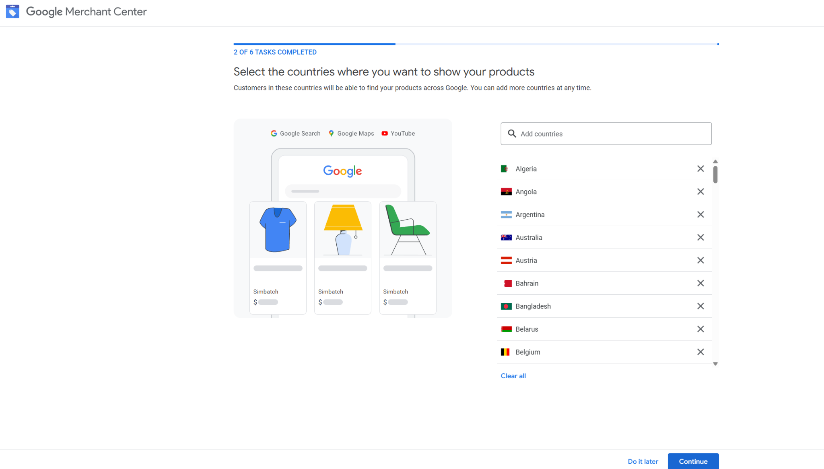Screen dimensions: 824x469
Task: Click the Angola flag icon
Action: (x=506, y=192)
